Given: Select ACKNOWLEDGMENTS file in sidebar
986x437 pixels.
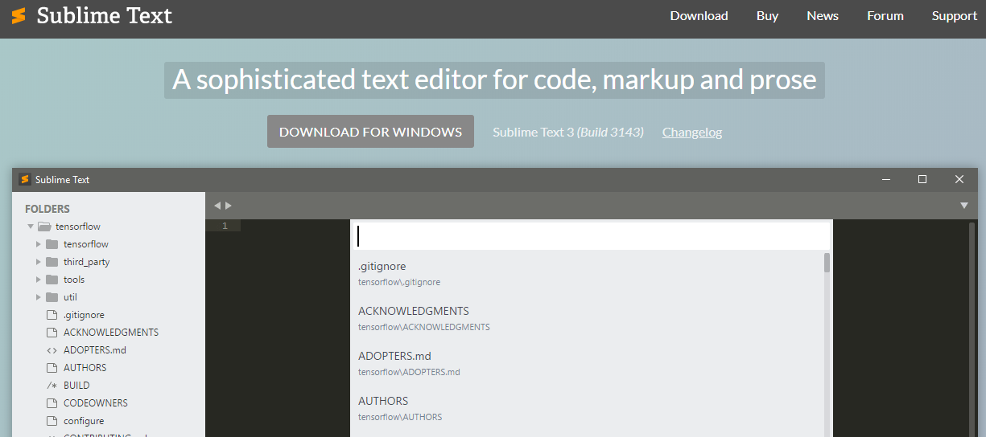Looking at the screenshot, I should click(111, 333).
